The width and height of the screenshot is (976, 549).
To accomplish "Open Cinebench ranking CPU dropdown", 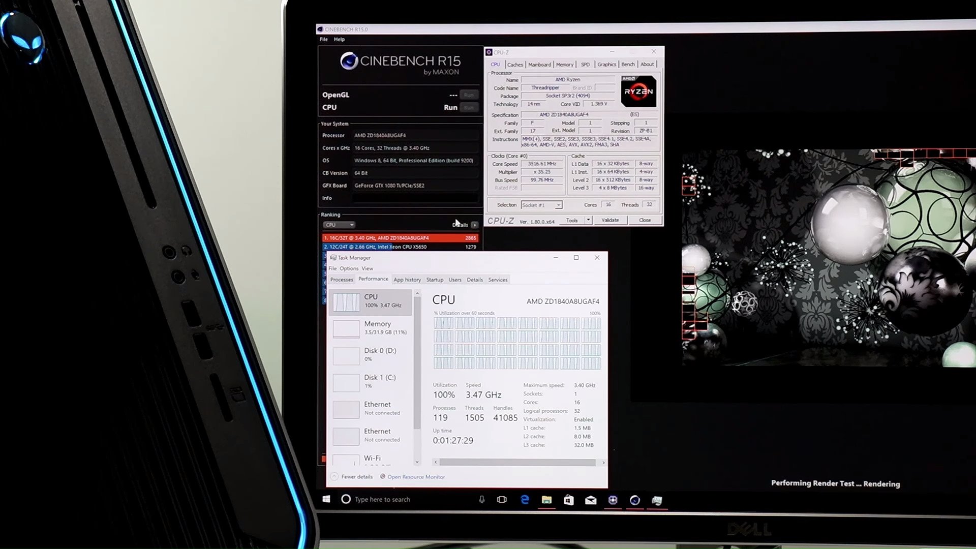I will pyautogui.click(x=339, y=225).
